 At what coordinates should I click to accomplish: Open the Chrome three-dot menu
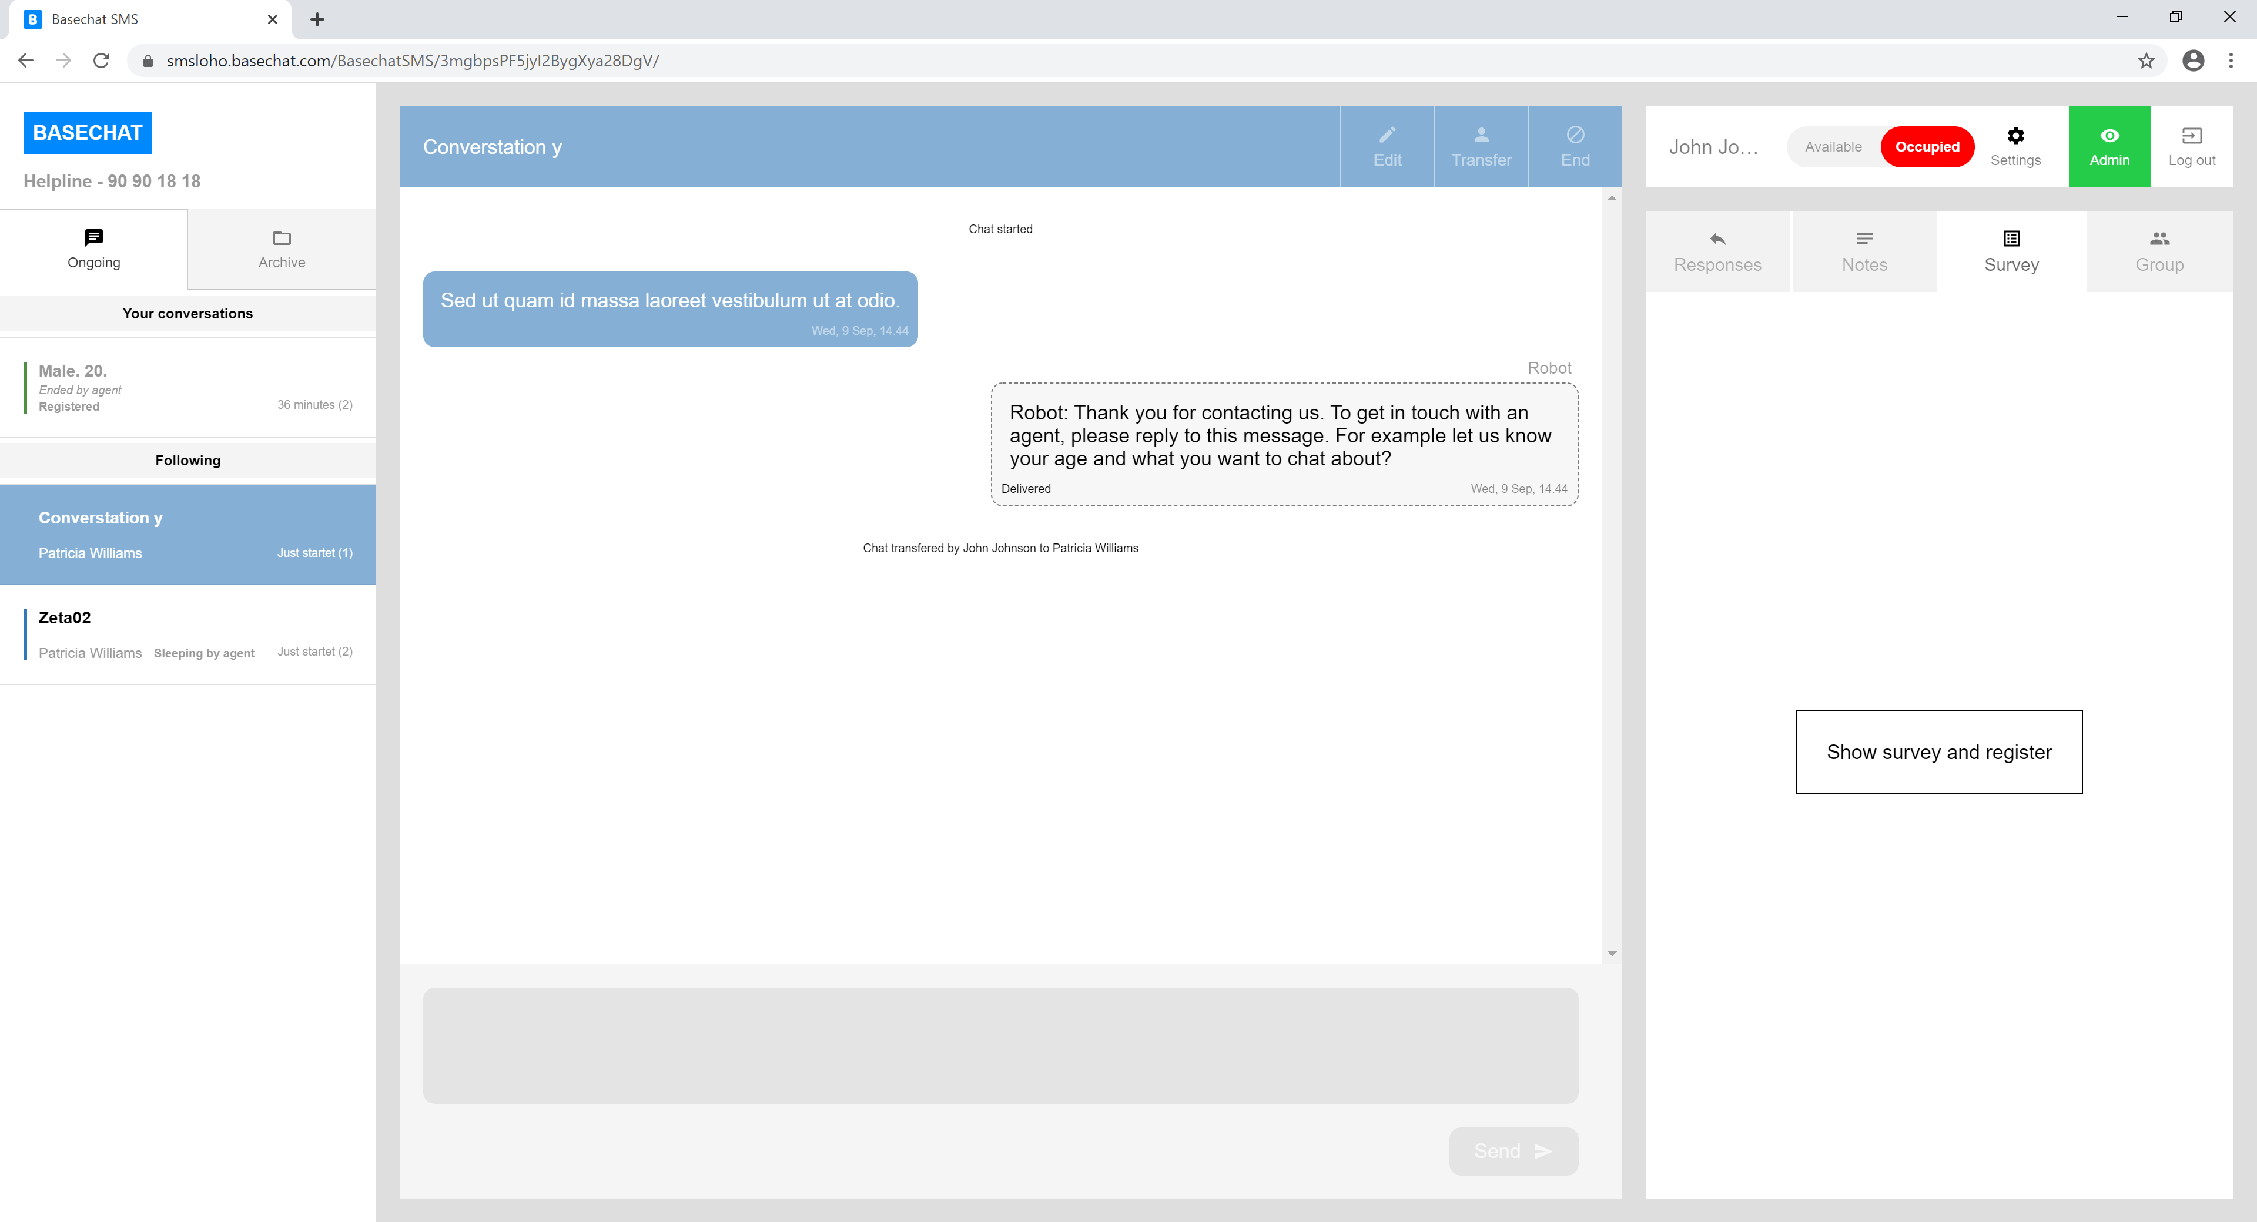(x=2231, y=61)
